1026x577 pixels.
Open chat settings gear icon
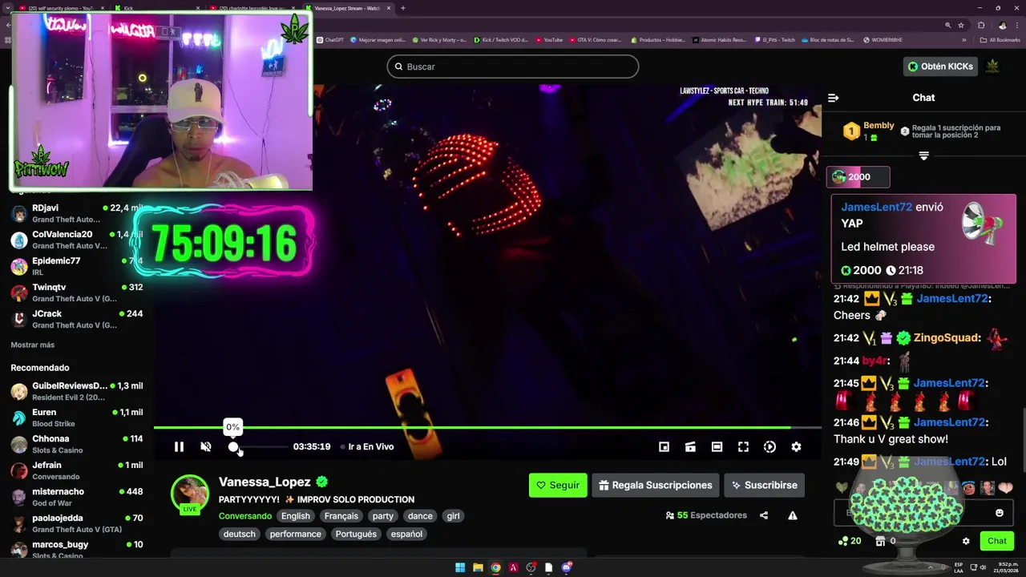pos(966,541)
